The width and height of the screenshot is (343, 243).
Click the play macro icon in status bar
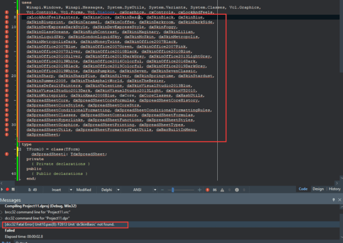coord(2,189)
